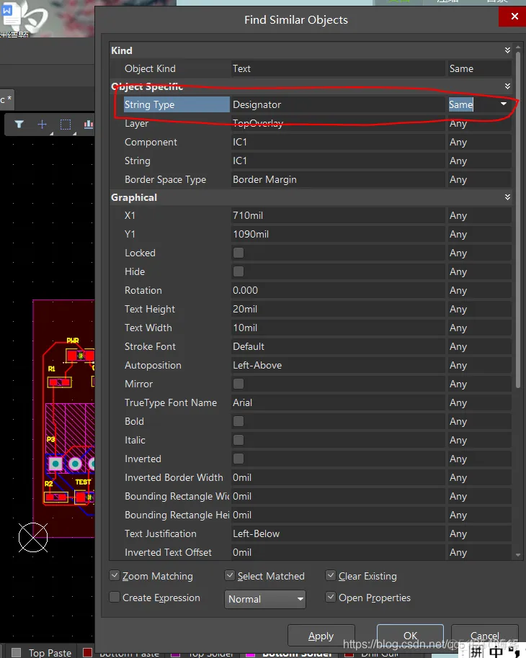
Task: Choose the dashed rectangle selection tool
Action: pyautogui.click(x=66, y=125)
